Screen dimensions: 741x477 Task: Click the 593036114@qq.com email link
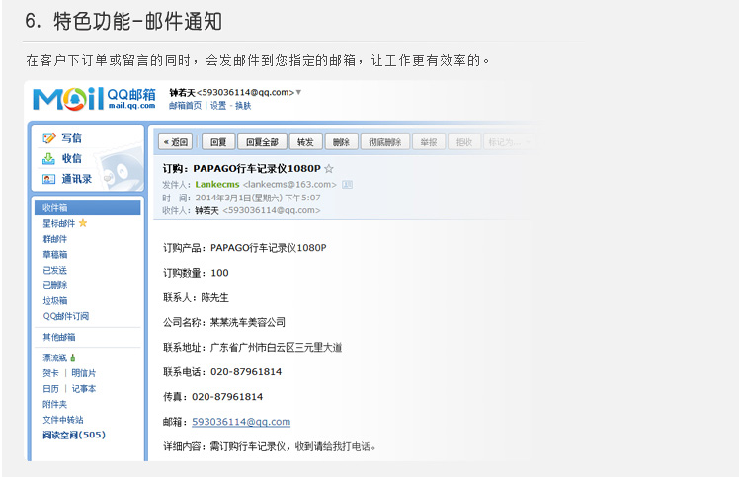(x=241, y=422)
